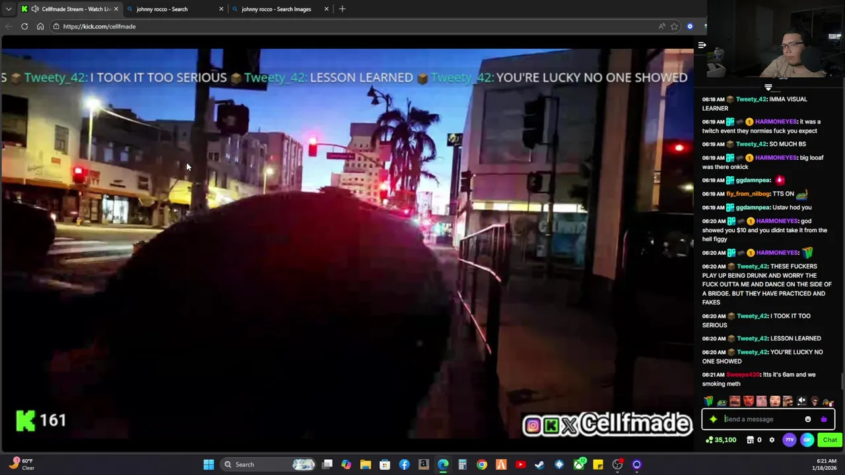
Task: Open Amazon from taskbar
Action: point(423,464)
